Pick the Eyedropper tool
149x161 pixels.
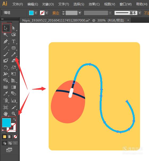(x=5, y=94)
